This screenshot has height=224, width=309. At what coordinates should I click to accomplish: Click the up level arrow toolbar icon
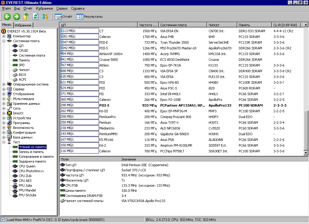tap(26, 17)
